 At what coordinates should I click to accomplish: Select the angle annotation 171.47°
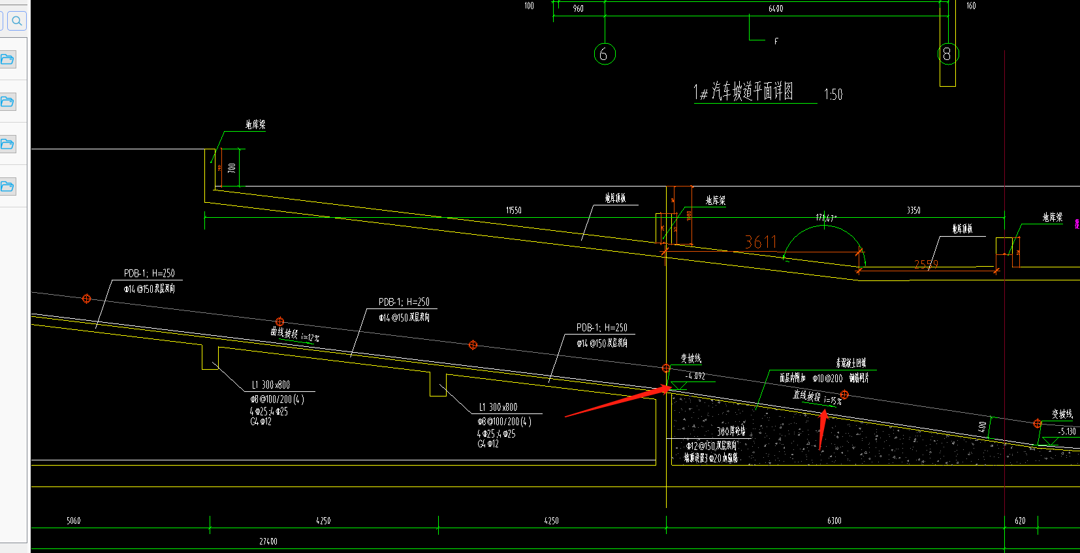826,218
